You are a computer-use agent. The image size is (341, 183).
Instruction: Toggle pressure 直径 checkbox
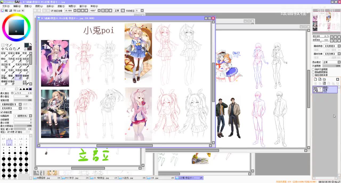[16, 132]
